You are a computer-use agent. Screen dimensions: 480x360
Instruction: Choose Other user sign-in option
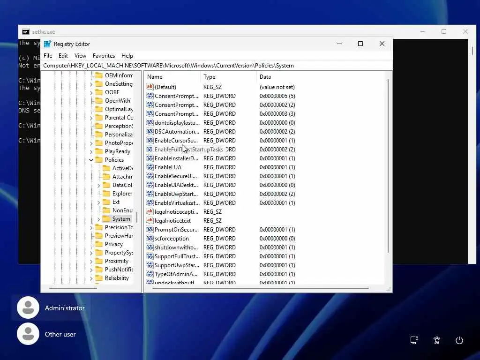pos(46,334)
